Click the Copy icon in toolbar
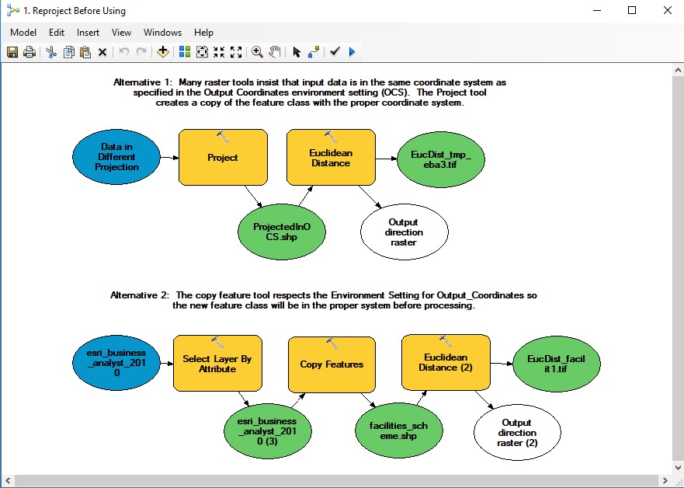The image size is (684, 488). [x=68, y=52]
